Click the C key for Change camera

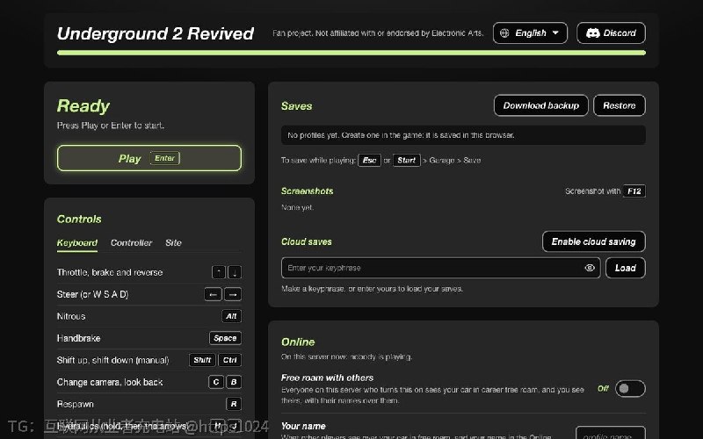216,382
